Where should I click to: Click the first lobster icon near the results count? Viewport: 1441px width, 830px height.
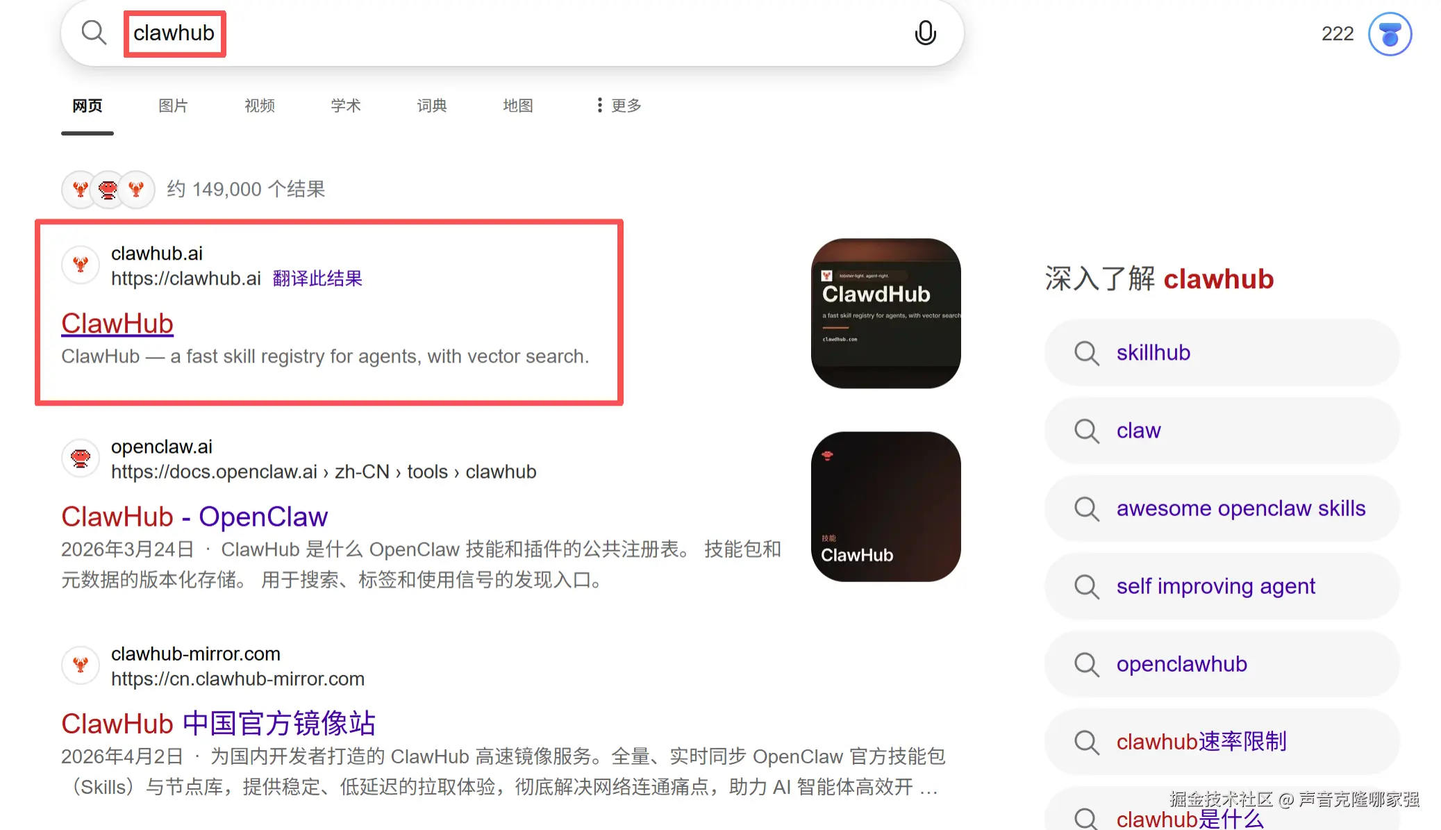(80, 189)
